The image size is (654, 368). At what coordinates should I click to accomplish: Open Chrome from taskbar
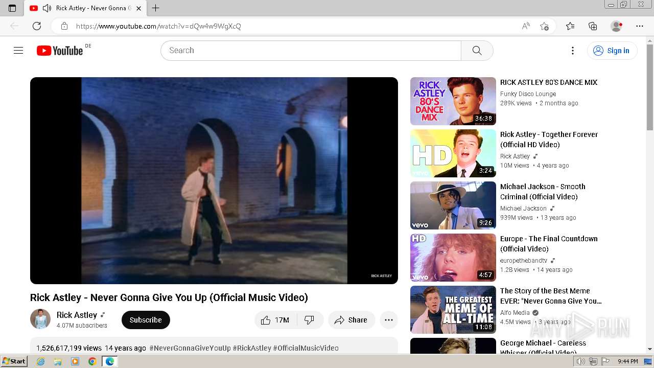coord(92,361)
